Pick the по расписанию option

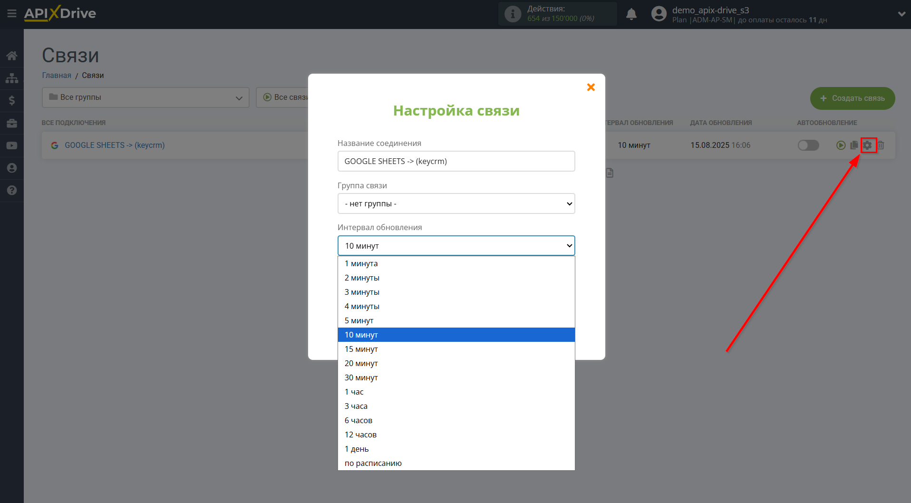click(x=456, y=463)
